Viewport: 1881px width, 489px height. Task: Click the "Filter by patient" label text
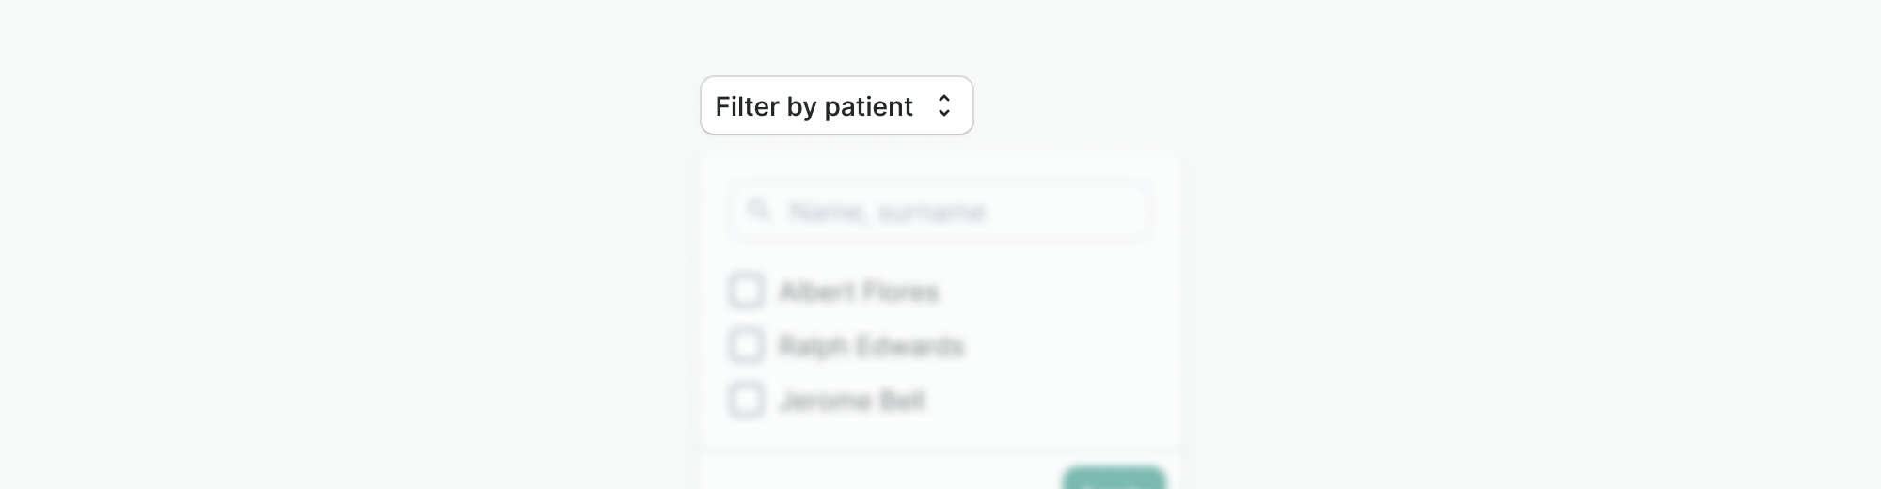pos(814,106)
